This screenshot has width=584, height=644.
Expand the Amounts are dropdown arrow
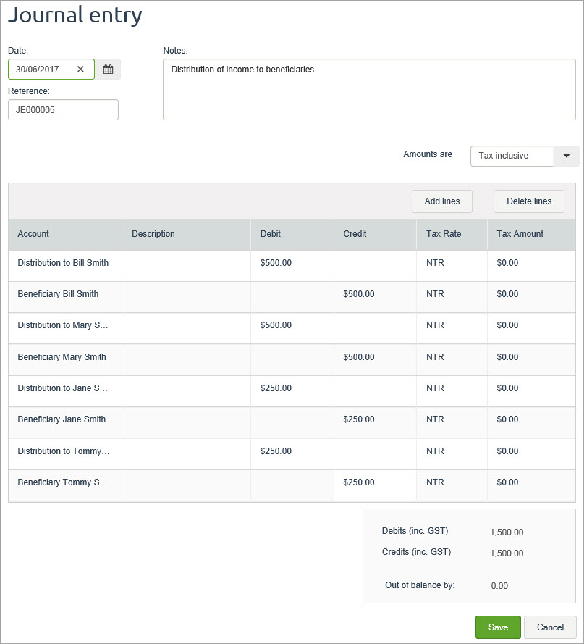click(x=566, y=156)
